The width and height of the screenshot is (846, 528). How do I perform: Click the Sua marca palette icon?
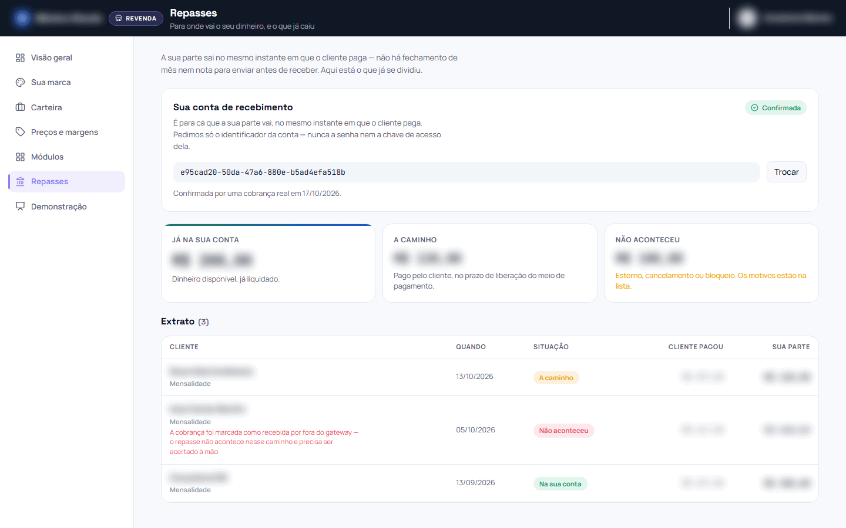20,82
